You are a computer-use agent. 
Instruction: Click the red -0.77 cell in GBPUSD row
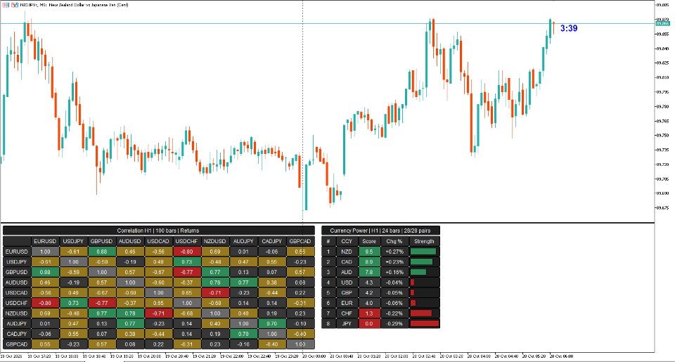(186, 272)
